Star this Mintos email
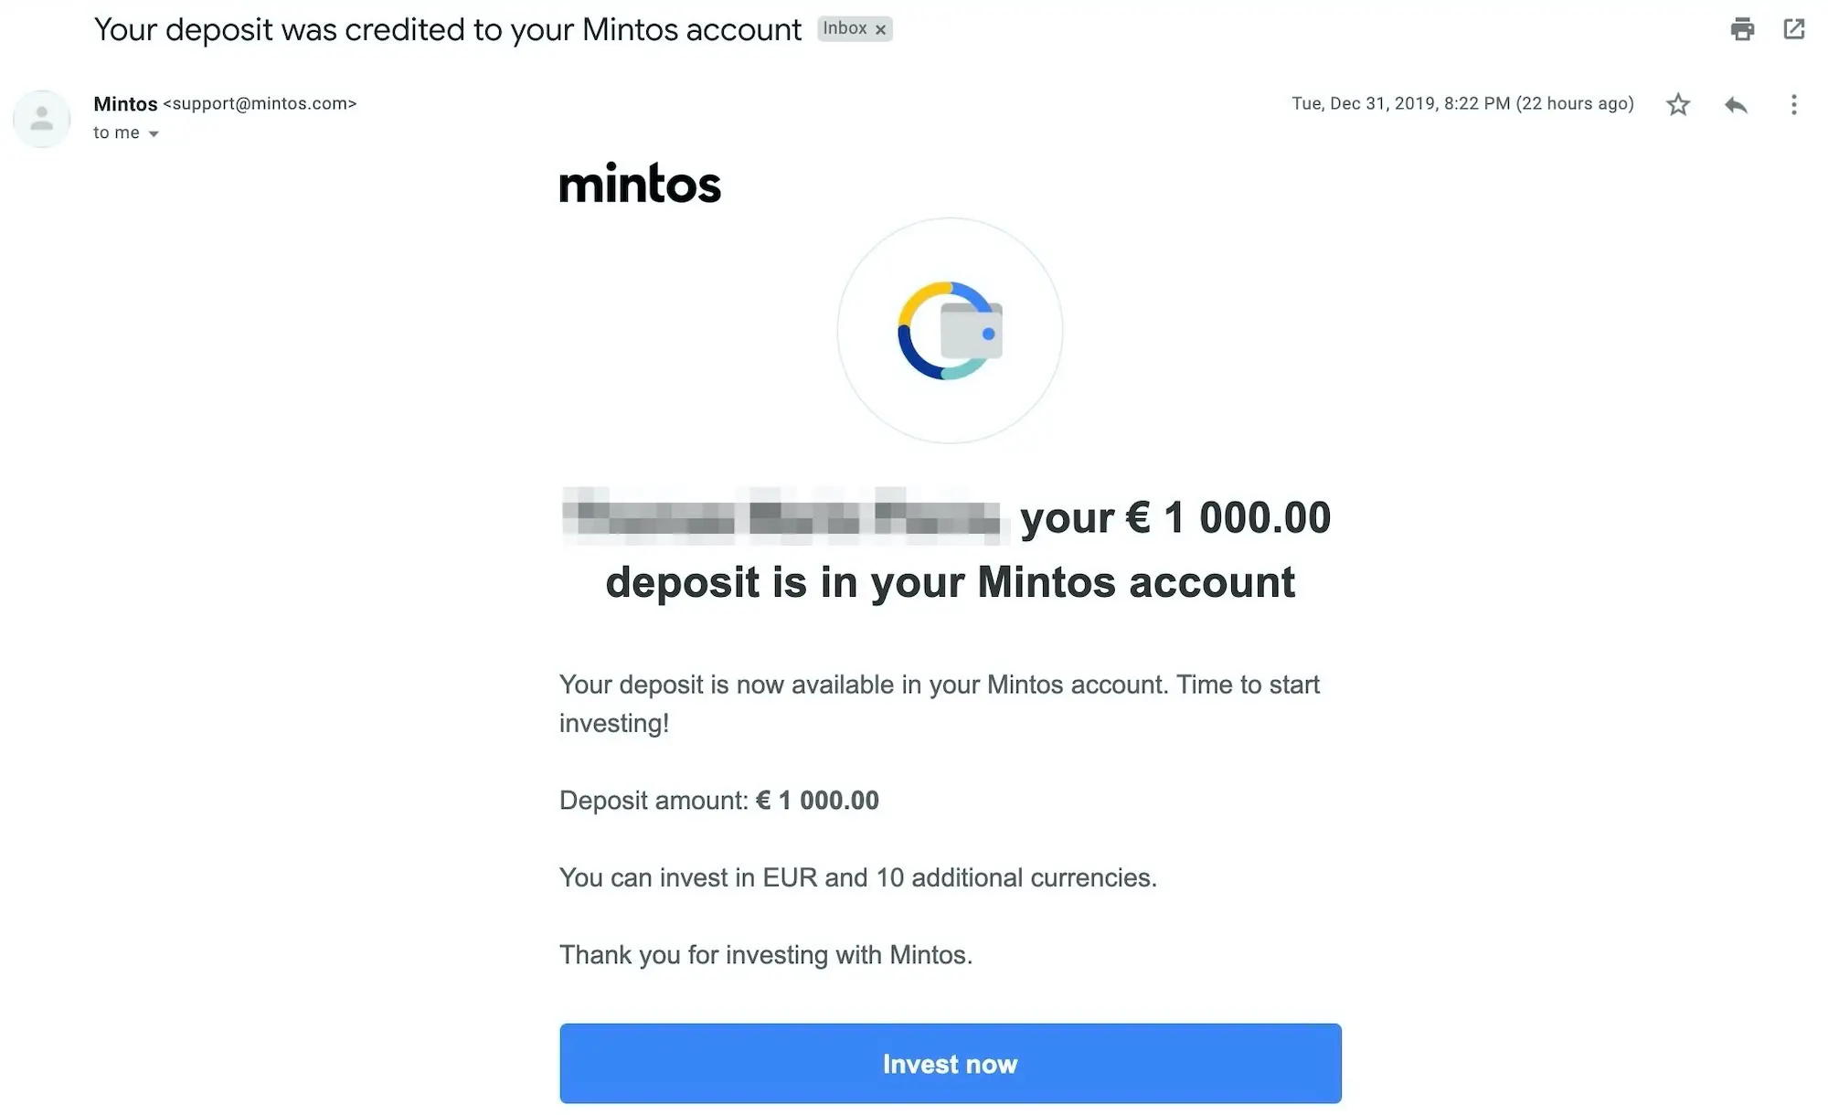Image resolution: width=1828 pixels, height=1115 pixels. coord(1678,104)
